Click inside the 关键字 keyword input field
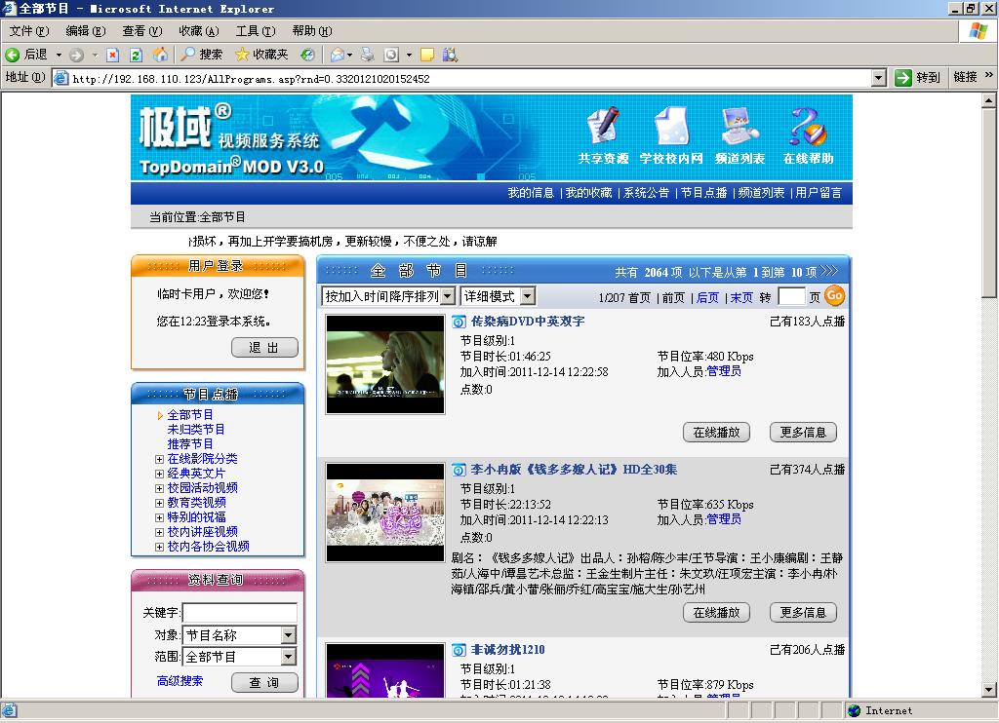This screenshot has height=723, width=999. click(x=239, y=613)
